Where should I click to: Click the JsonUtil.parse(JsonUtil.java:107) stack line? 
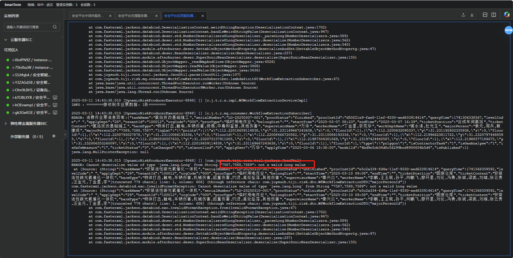tap(165, 75)
